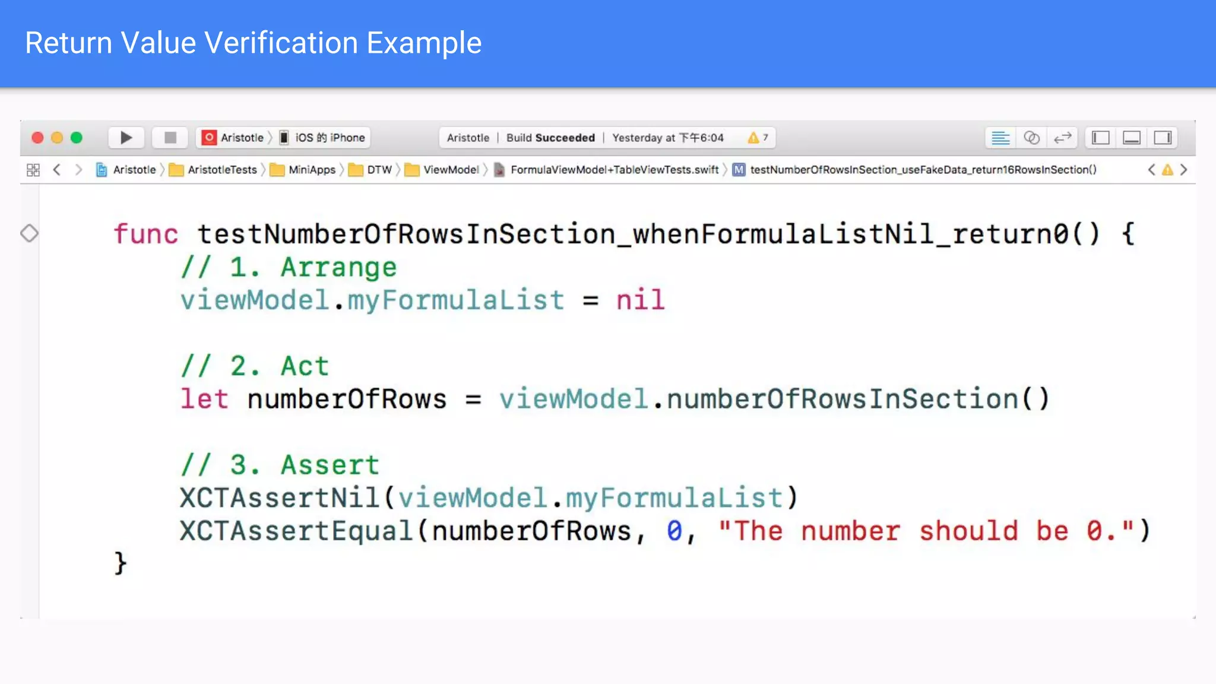Image resolution: width=1216 pixels, height=684 pixels.
Task: Go forward with the jump bar arrow
Action: point(78,170)
